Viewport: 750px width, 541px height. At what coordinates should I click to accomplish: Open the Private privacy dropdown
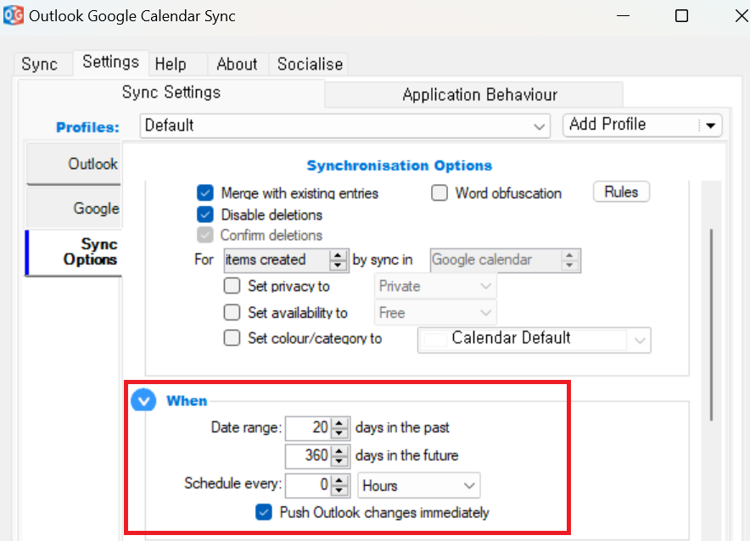435,287
